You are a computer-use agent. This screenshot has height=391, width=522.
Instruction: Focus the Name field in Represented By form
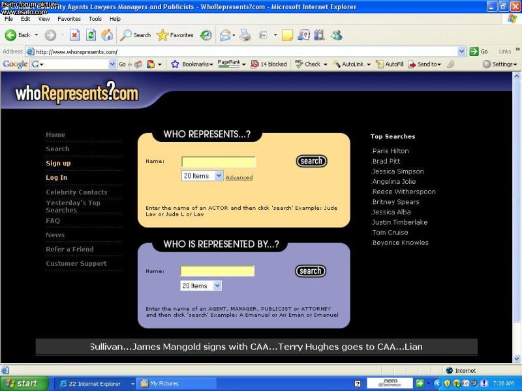[217, 271]
